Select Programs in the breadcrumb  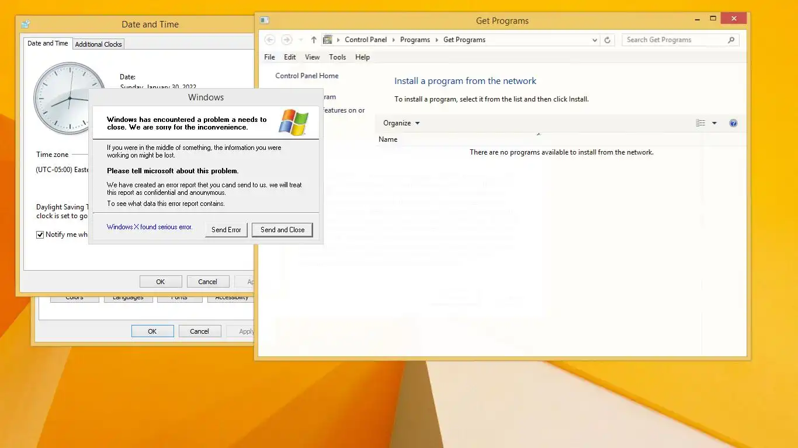tap(415, 40)
